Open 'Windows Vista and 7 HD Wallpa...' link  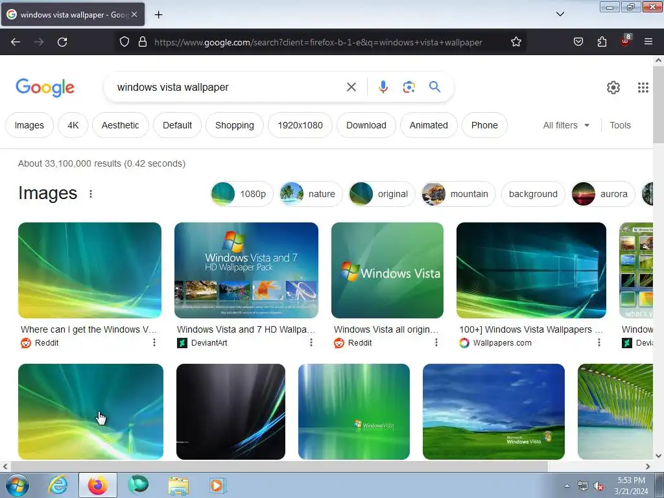pos(246,329)
